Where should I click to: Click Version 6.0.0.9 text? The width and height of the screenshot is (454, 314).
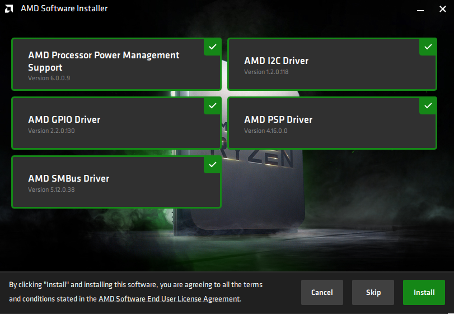[49, 78]
